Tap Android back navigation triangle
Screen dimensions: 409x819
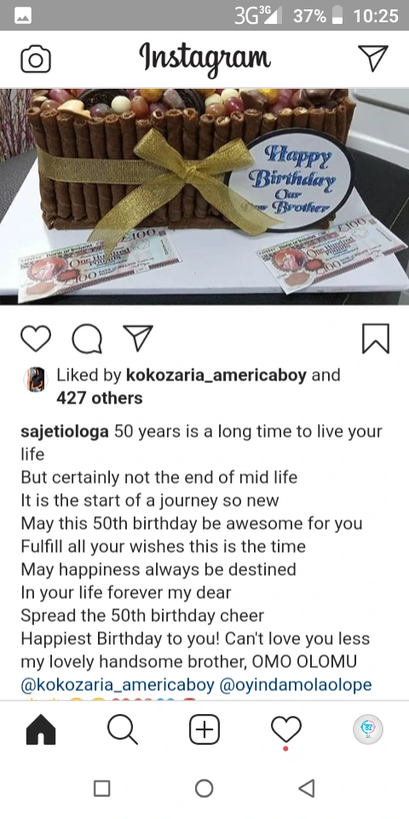click(307, 788)
